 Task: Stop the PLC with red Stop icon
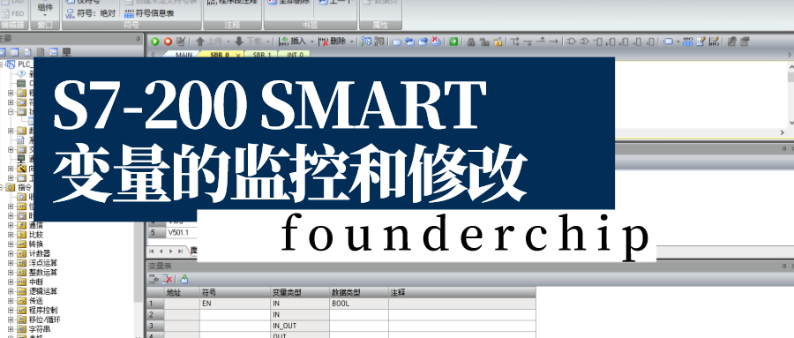(x=168, y=41)
